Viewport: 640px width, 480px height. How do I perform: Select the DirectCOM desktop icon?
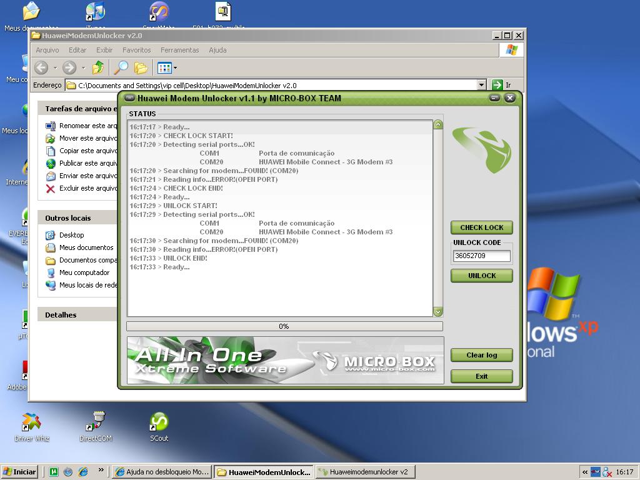96,422
